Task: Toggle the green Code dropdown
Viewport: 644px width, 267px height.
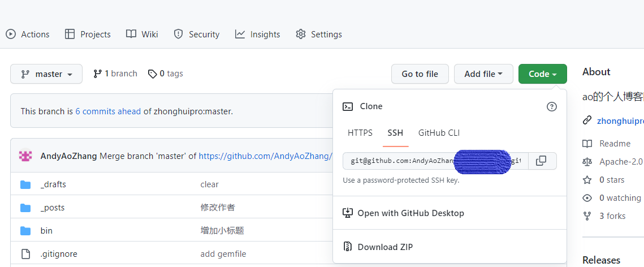Action: tap(543, 74)
